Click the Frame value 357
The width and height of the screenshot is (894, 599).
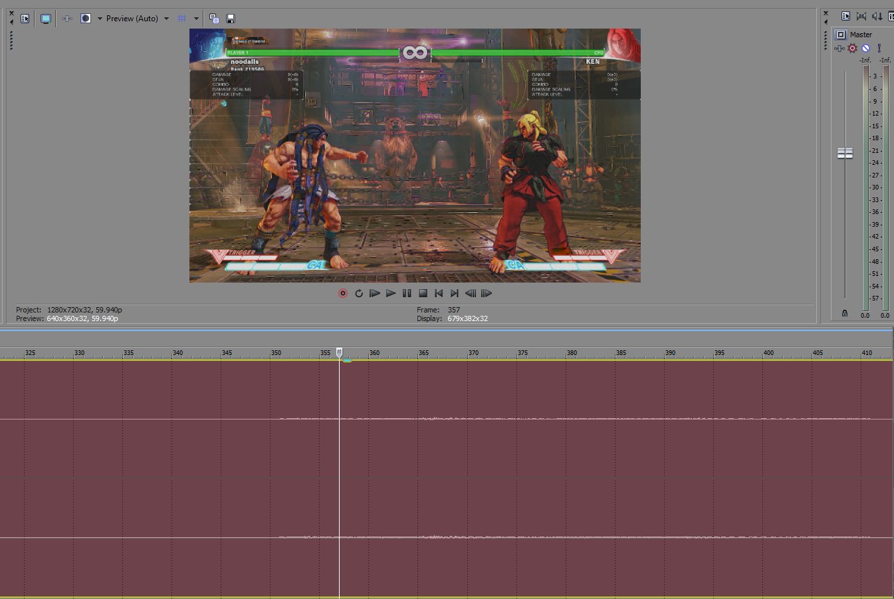point(454,310)
